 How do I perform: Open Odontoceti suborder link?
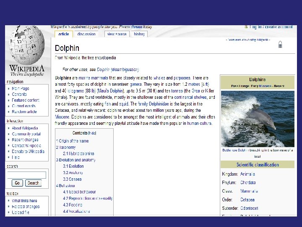[x=249, y=208]
